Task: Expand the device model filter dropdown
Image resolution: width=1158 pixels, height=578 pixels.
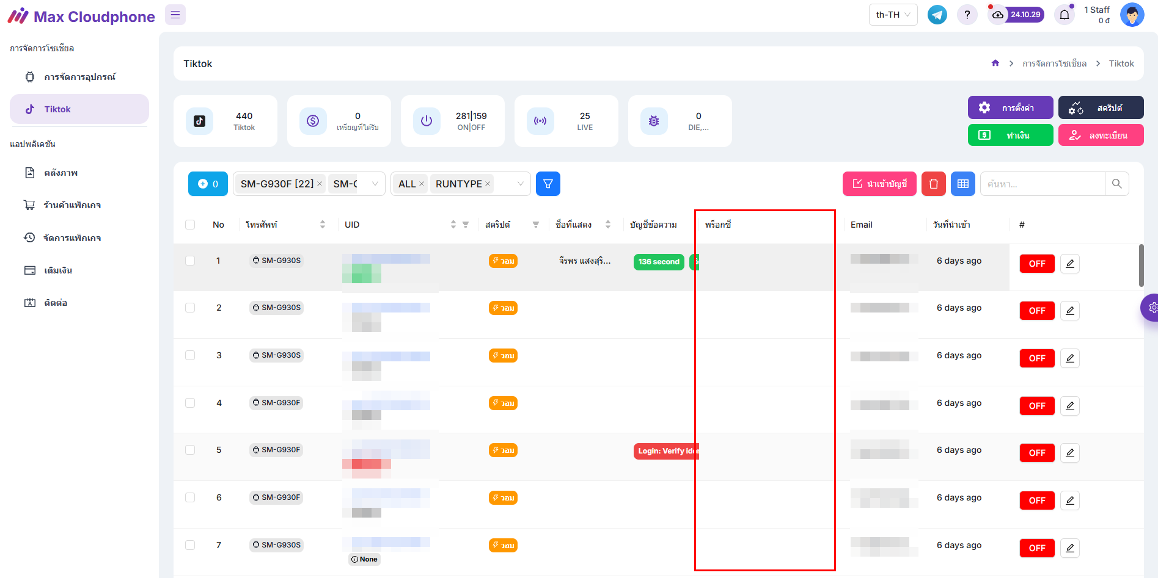Action: [x=375, y=184]
